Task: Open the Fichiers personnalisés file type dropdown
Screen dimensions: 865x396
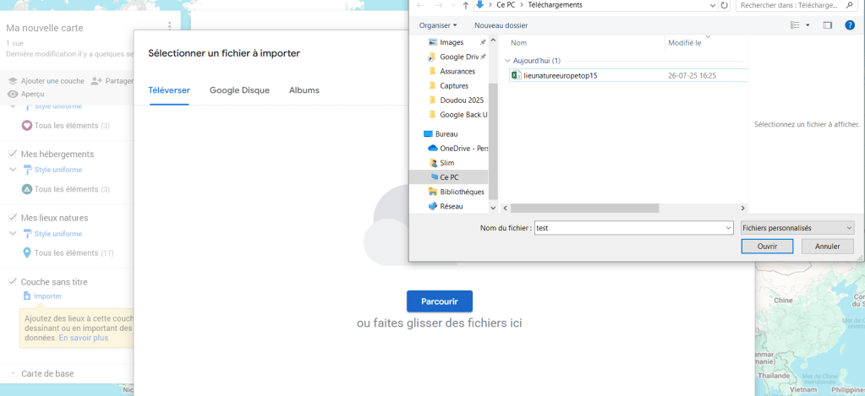Action: coord(797,228)
